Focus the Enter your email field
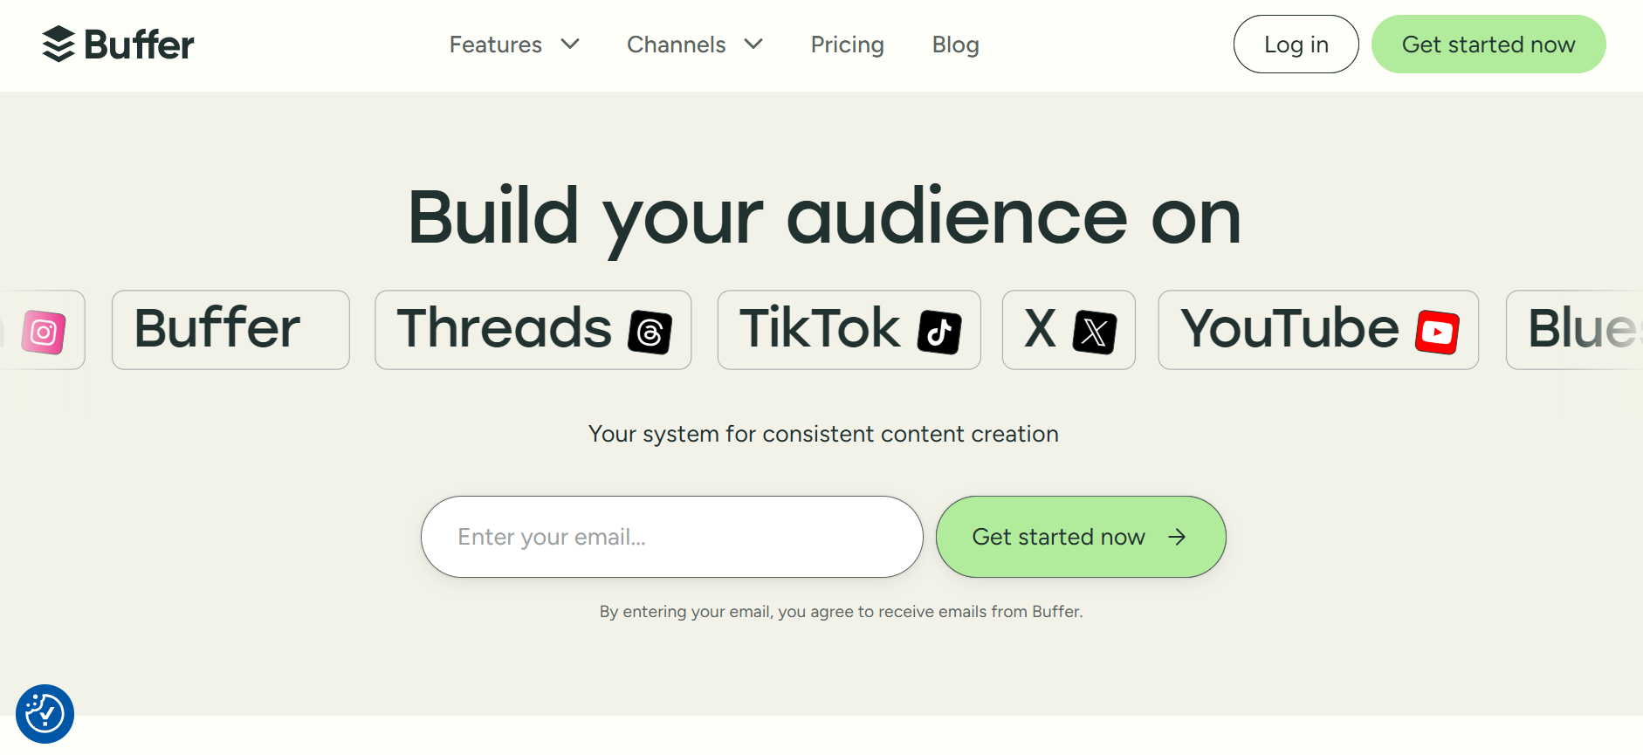This screenshot has height=755, width=1643. tap(671, 537)
